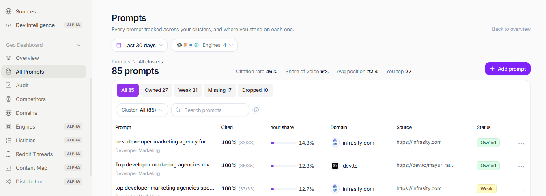
Task: Click infrasity.com favicon in third row
Action: click(x=335, y=189)
